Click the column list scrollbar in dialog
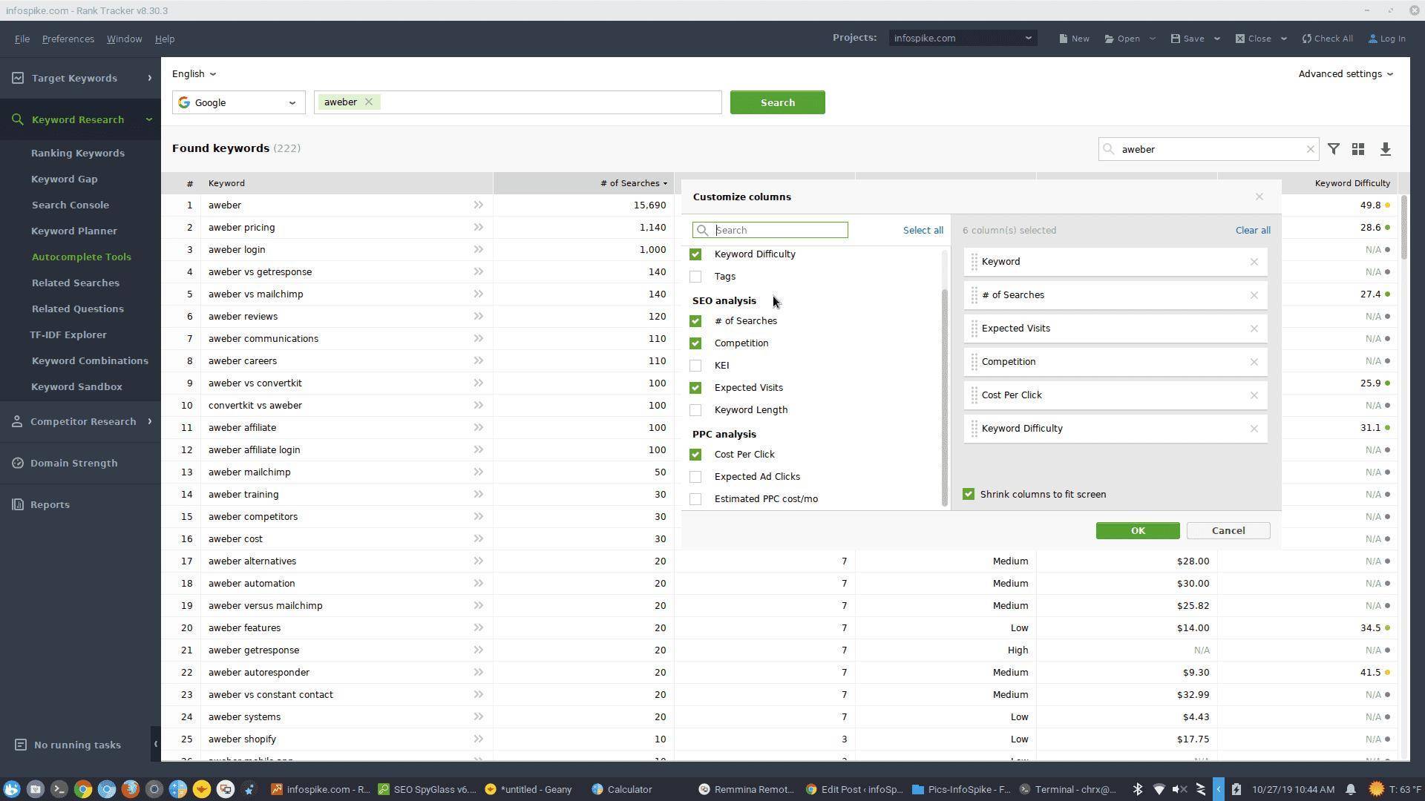Screen dimensions: 1425x801 tap(945, 397)
